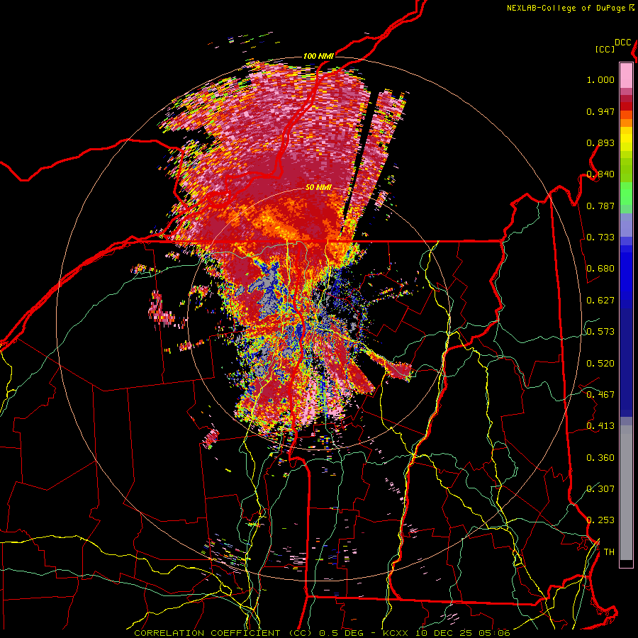Click the [CC] units label
Image resolution: width=638 pixels, height=638 pixels.
(x=605, y=49)
